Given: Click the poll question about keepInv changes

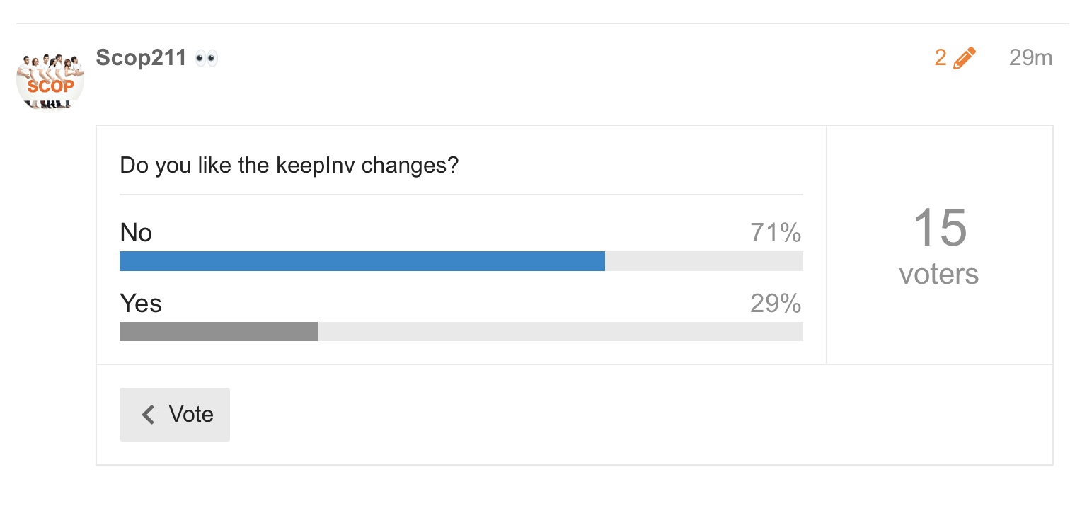Looking at the screenshot, I should click(x=289, y=166).
